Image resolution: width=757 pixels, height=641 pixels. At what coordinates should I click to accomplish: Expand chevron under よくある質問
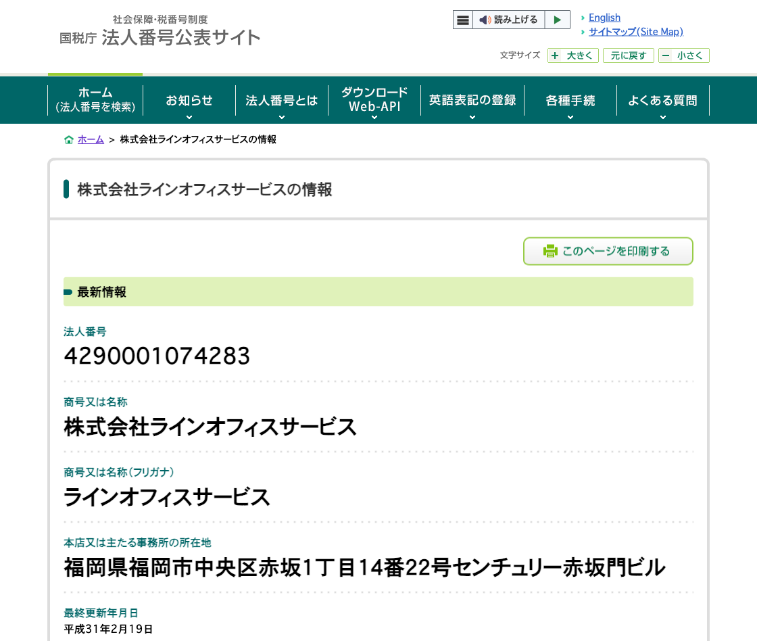pyautogui.click(x=663, y=118)
